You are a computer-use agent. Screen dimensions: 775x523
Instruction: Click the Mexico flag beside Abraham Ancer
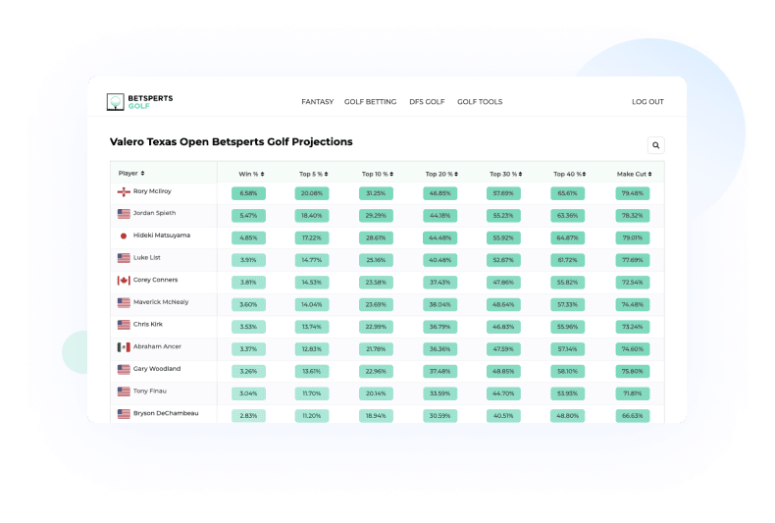click(124, 347)
